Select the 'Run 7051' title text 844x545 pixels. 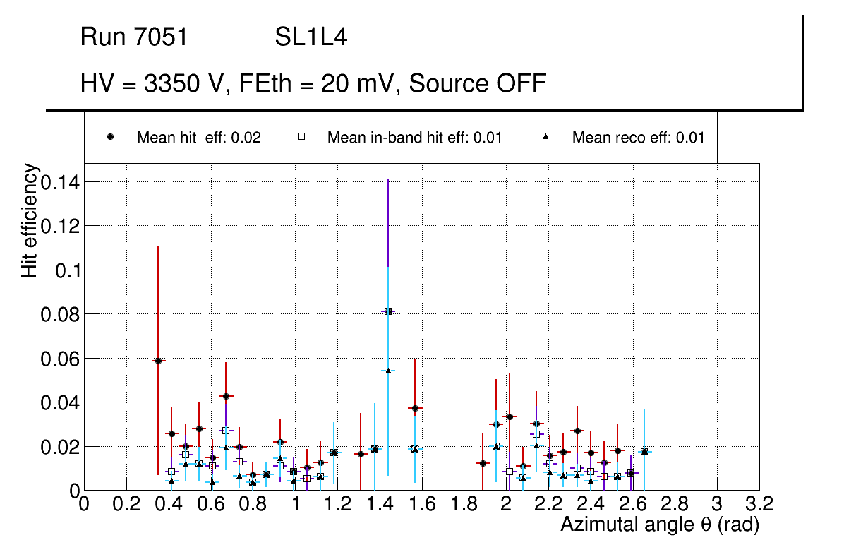pyautogui.click(x=134, y=37)
